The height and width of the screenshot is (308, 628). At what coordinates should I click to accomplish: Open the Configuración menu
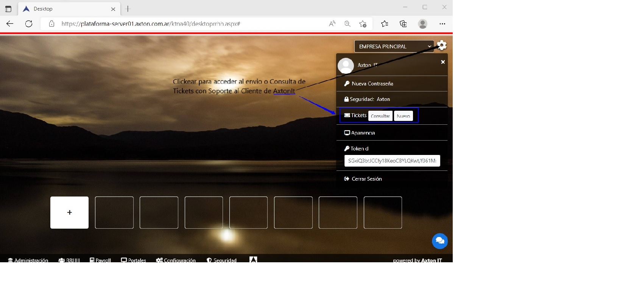[176, 260]
